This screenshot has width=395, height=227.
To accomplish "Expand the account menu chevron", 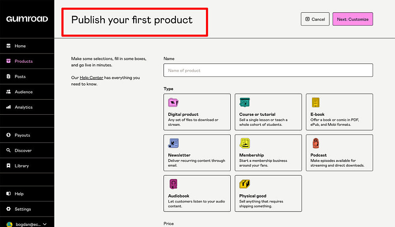I will [x=45, y=224].
